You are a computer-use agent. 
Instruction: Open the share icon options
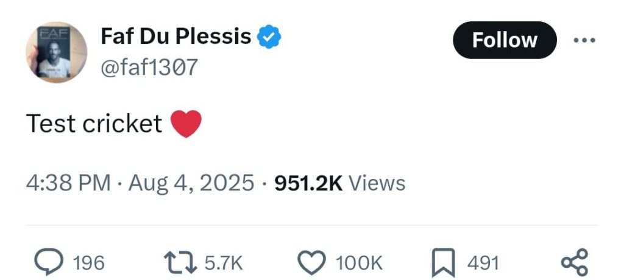click(x=574, y=262)
